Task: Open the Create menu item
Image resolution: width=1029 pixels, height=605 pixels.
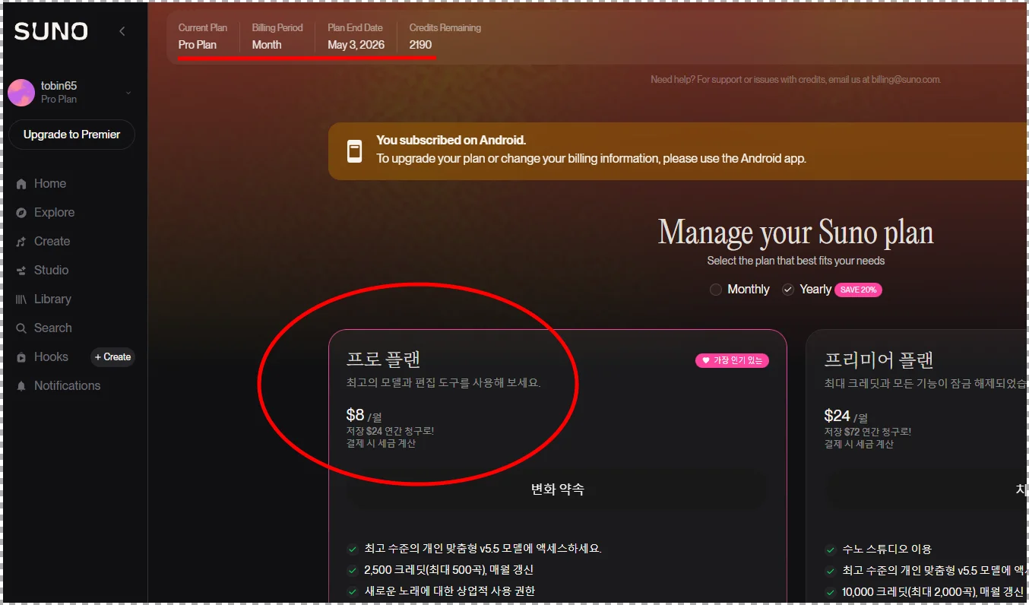Action: point(52,242)
